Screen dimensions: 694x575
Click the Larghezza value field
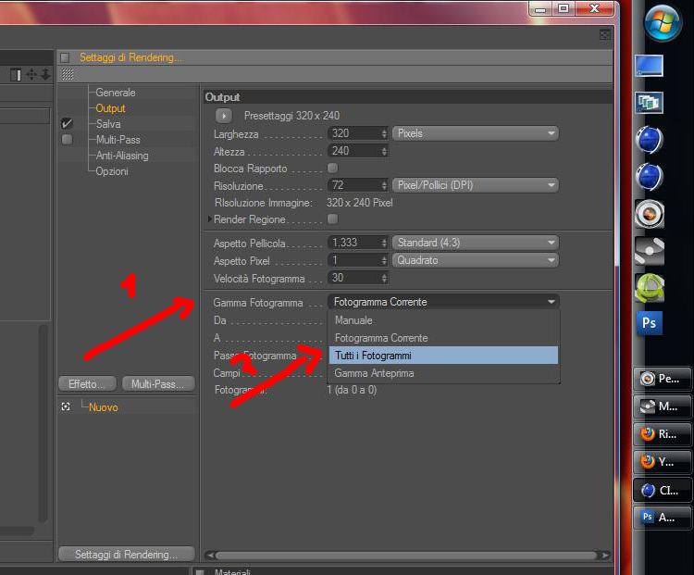(354, 133)
